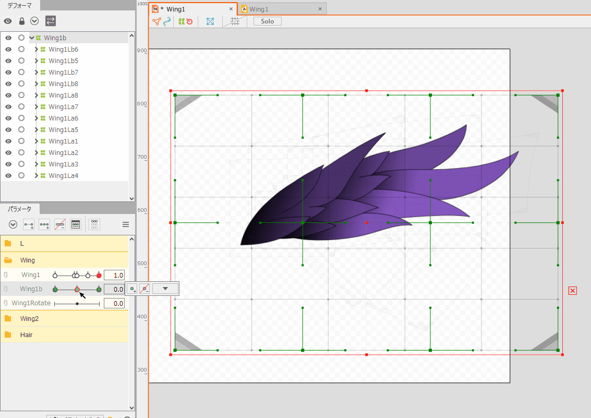Click the Wing1b value field
Viewport: 591px width, 418px height.
(114, 289)
